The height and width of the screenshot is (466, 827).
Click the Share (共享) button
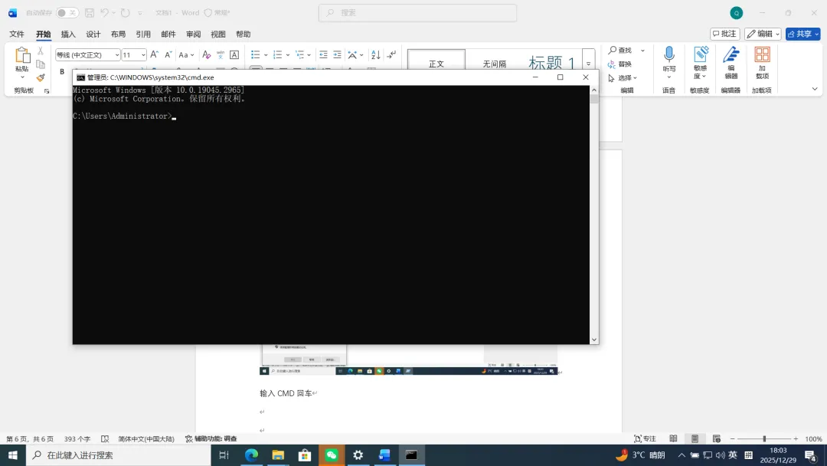point(802,34)
